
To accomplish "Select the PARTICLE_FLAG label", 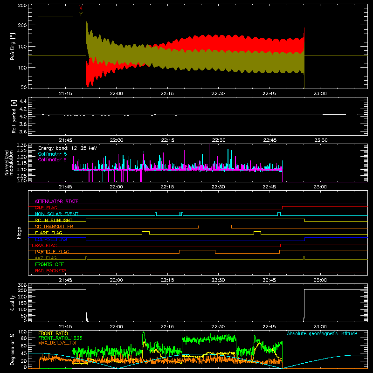I will click(52, 252).
